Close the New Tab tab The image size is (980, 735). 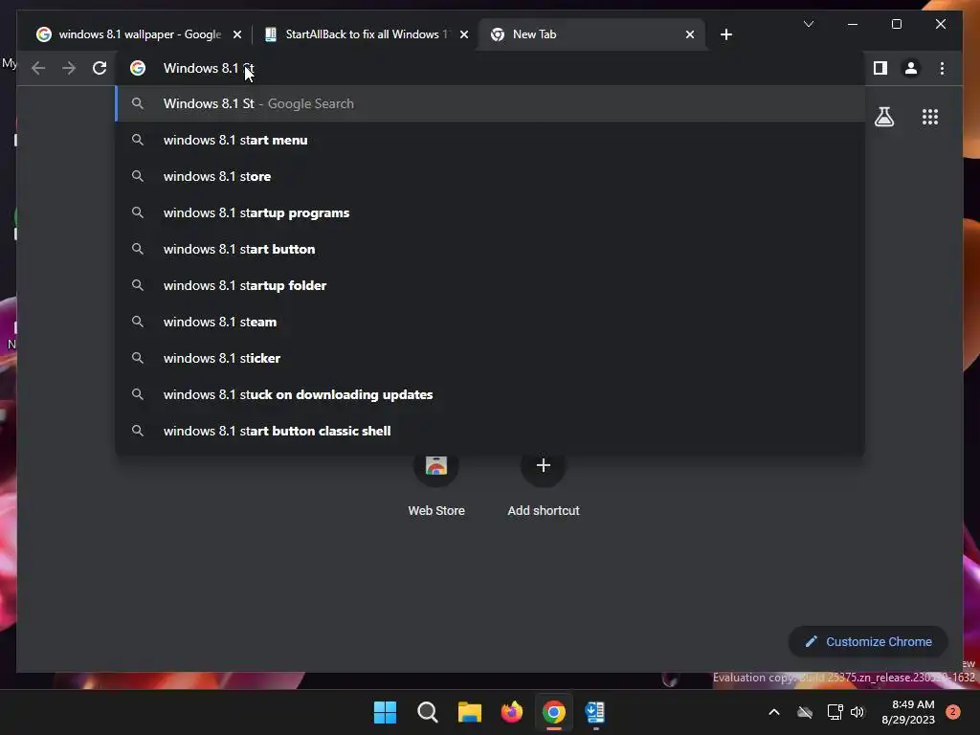coord(689,34)
